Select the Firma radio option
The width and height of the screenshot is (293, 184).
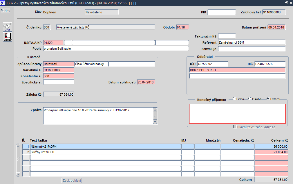[234, 99]
